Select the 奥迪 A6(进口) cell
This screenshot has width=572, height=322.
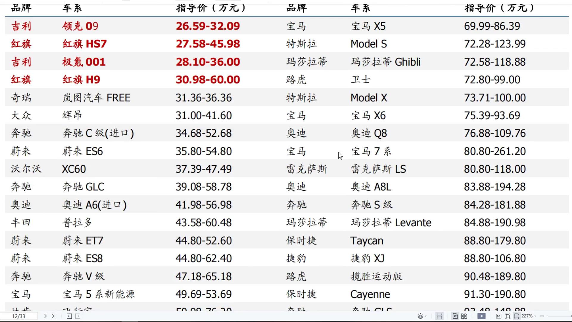coord(94,205)
